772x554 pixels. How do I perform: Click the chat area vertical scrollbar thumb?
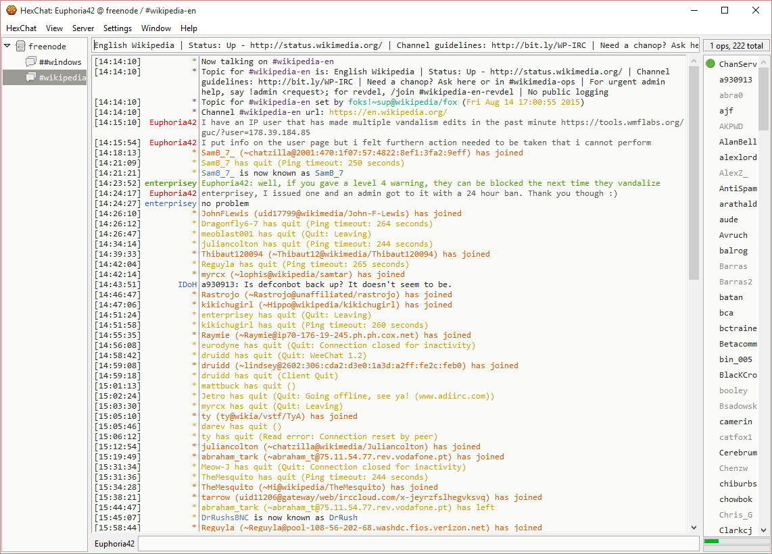(x=694, y=172)
